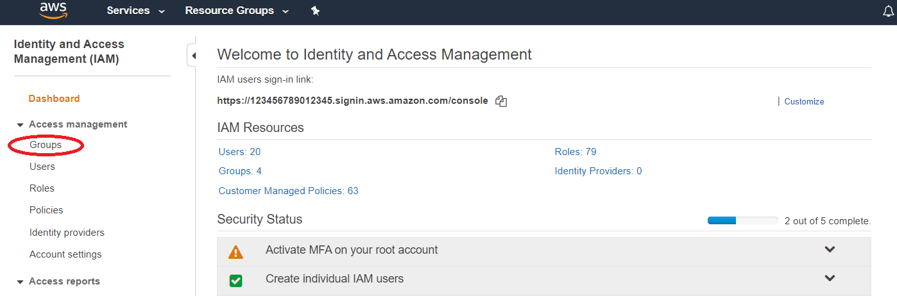The width and height of the screenshot is (897, 296).
Task: Click the green check beside Create individual IAM users
Action: (235, 280)
